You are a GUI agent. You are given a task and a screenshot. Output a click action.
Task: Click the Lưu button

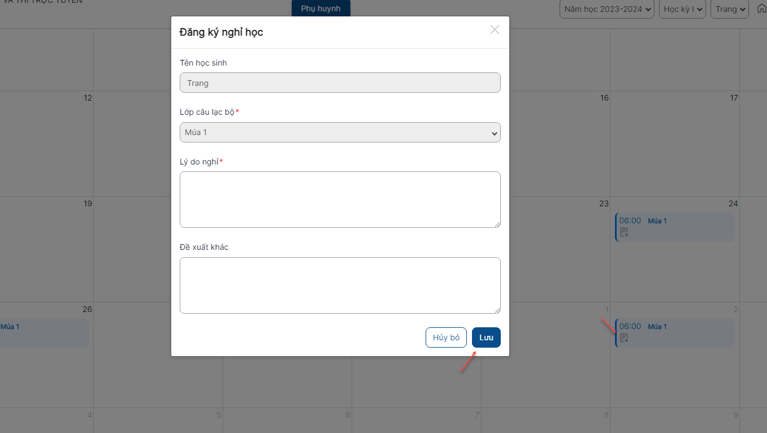(x=486, y=337)
